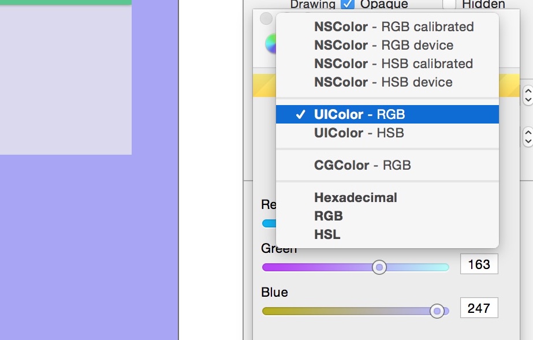Focus the Blue value field 247
This screenshot has width=533, height=340.
479,308
